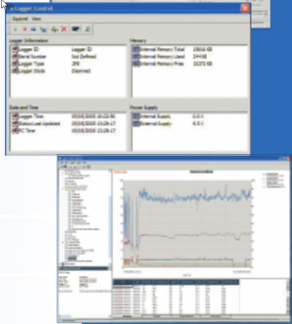The image size is (292, 324).
Task: Click the green rightmost toolbar icon
Action: [x=88, y=29]
